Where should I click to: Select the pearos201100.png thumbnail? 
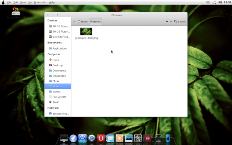click(86, 31)
